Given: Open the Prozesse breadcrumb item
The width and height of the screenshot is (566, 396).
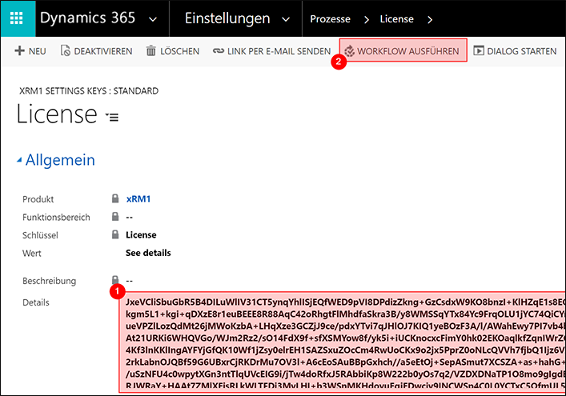Looking at the screenshot, I should point(330,19).
